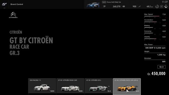Select the GT by Citroën Race Car Gr.3 card
The height and width of the screenshot is (95, 169).
(x=127, y=87)
